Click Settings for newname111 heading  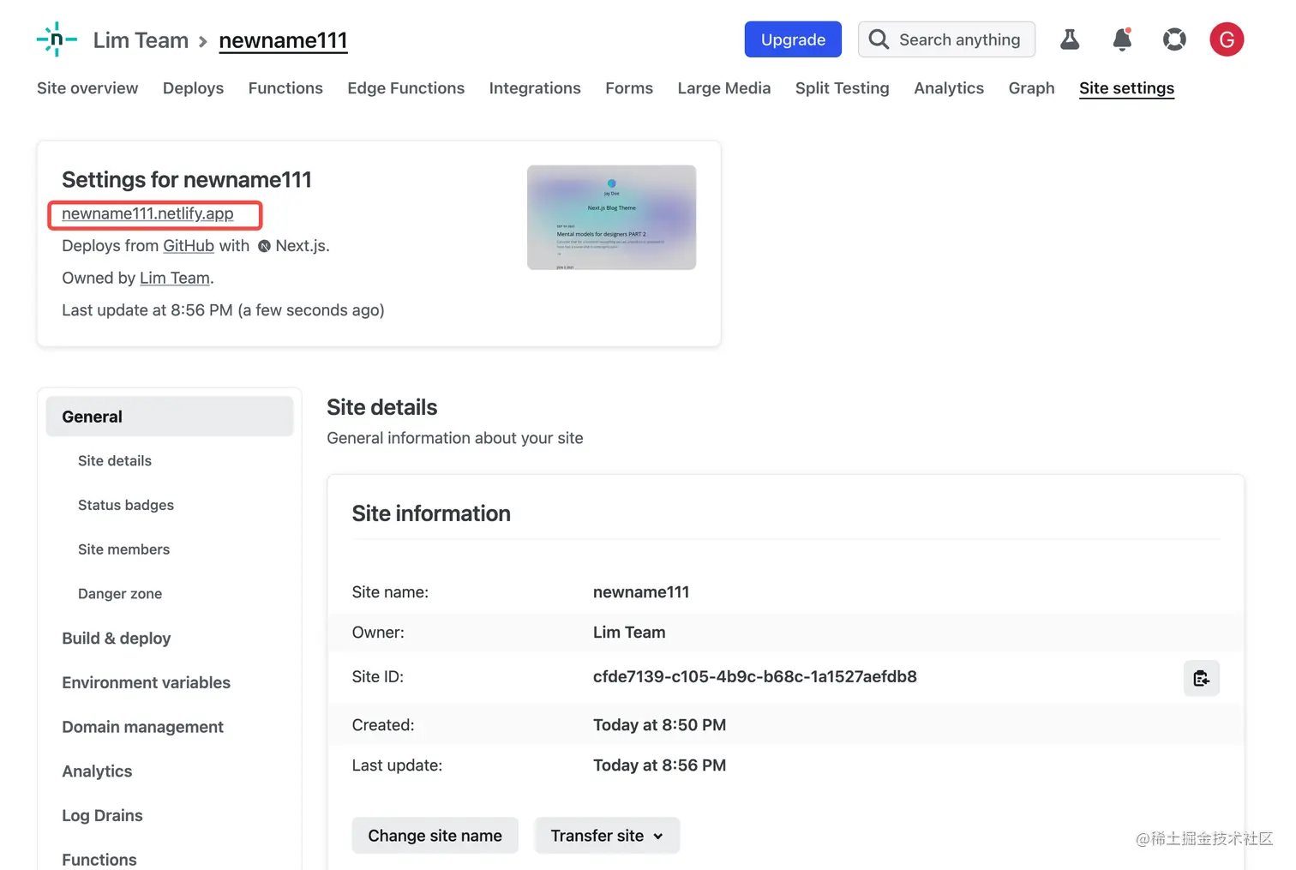(x=187, y=180)
